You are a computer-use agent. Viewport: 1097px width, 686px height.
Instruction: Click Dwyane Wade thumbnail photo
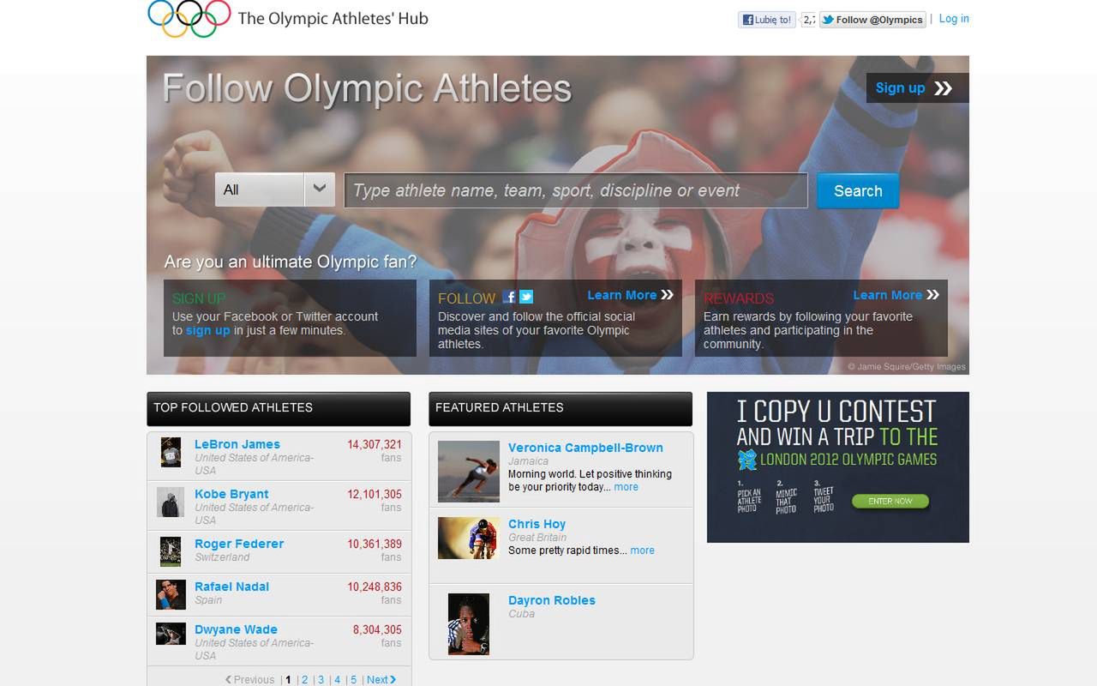pyautogui.click(x=171, y=634)
